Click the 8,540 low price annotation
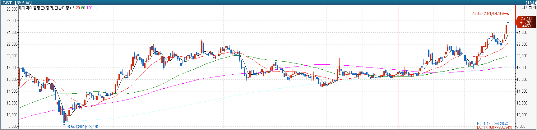 point(83,127)
